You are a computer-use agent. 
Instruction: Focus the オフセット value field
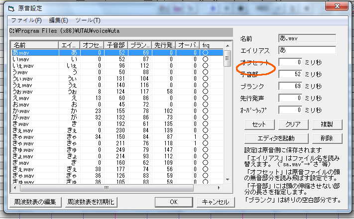(290, 62)
